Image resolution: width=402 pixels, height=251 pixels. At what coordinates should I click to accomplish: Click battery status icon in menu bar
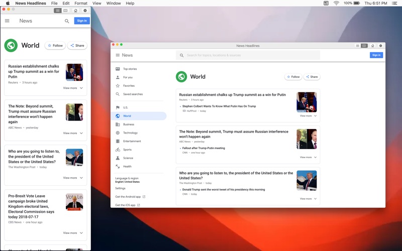click(x=357, y=3)
